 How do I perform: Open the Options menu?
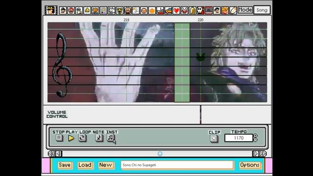[x=250, y=165]
